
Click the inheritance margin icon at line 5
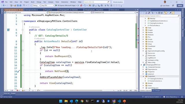pos(8,30)
